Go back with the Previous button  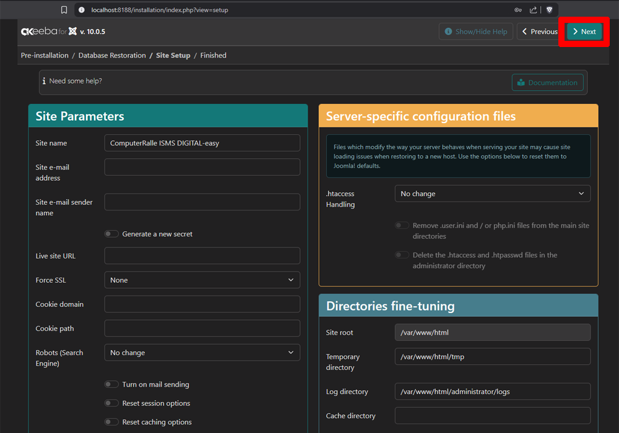[538, 31]
